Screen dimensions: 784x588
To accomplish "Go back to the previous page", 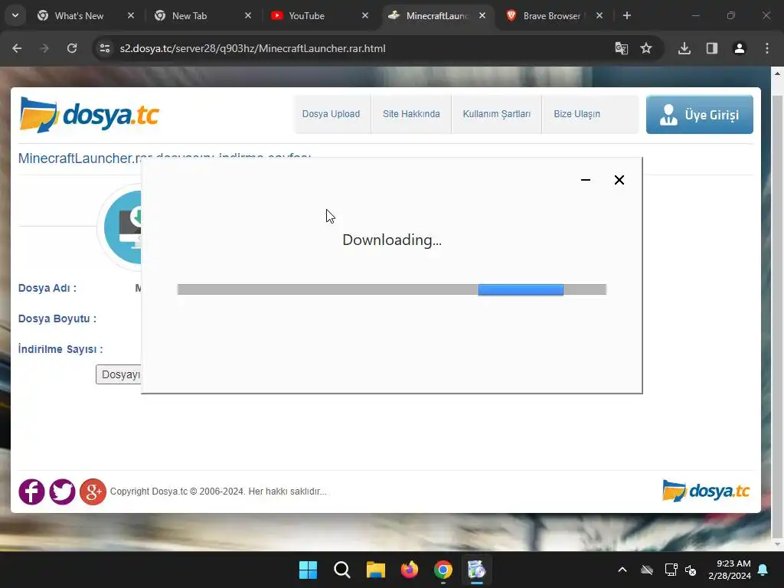I will tap(17, 48).
